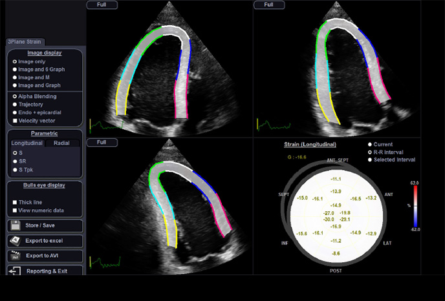Click the Full button above top-left view
This screenshot has width=445, height=301.
[102, 5]
